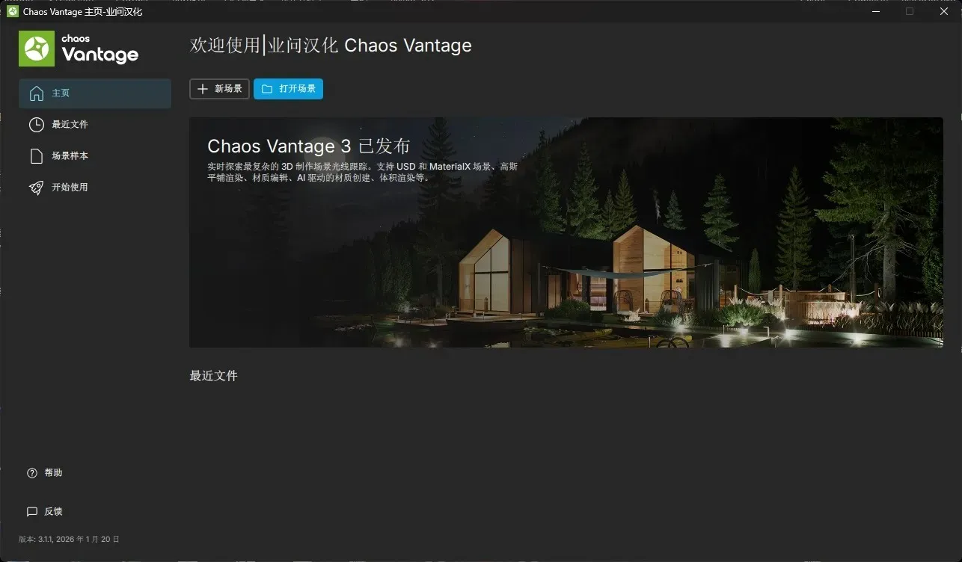Click the Chaos Vantage 3 已发布 headline
Screen dimensions: 962x562
click(308, 146)
